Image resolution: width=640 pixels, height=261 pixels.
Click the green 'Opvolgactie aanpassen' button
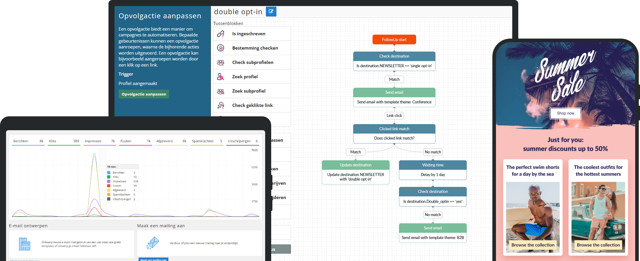pyautogui.click(x=144, y=94)
